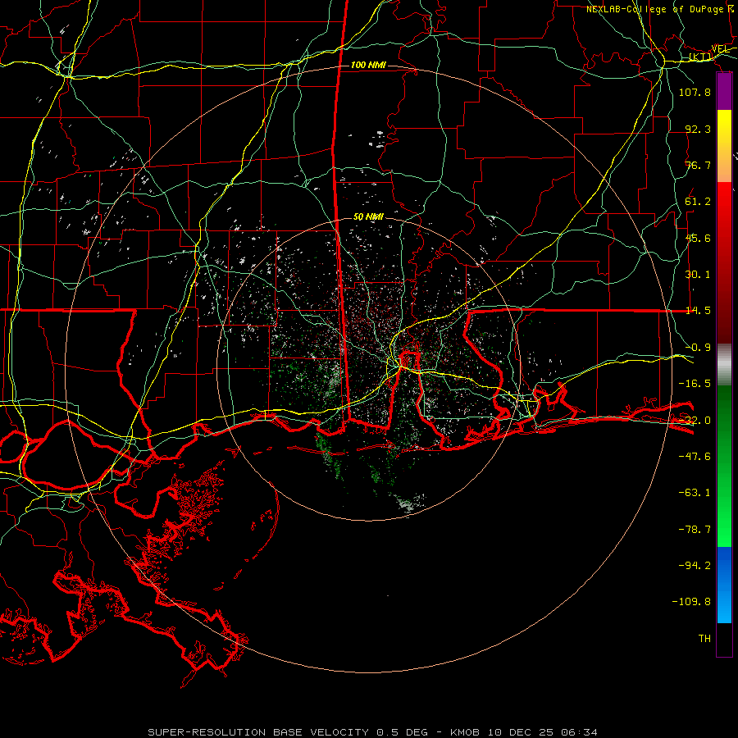Select the -0.9 legend value
This screenshot has height=738, width=738.
[x=698, y=348]
